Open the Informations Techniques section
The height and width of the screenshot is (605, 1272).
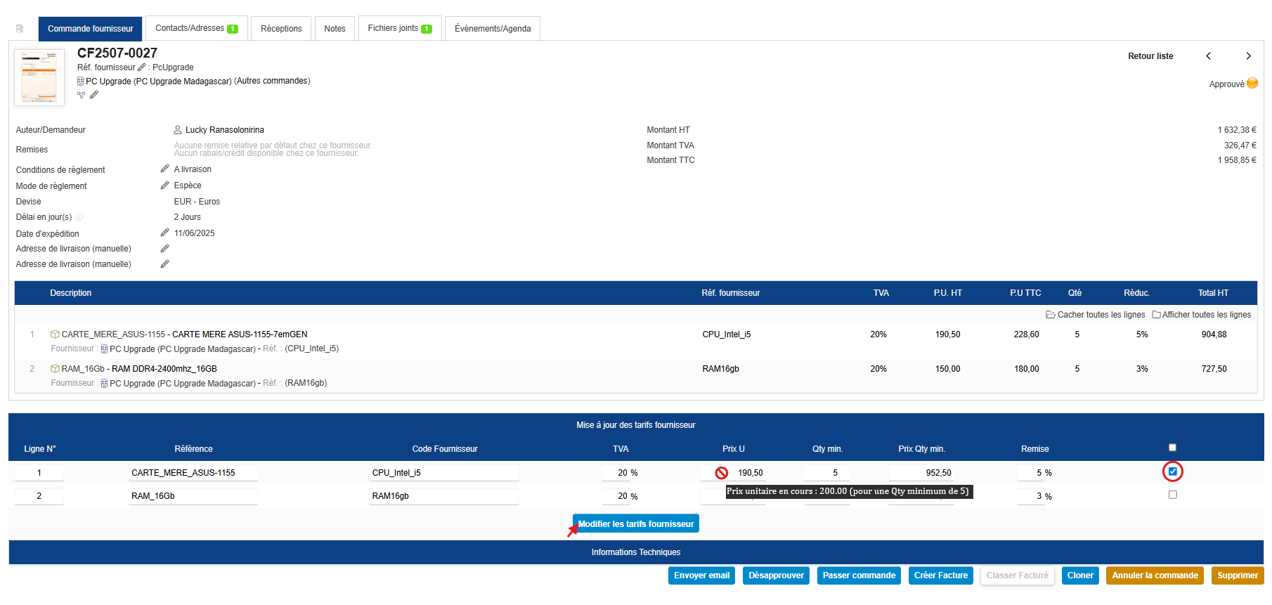coord(635,552)
